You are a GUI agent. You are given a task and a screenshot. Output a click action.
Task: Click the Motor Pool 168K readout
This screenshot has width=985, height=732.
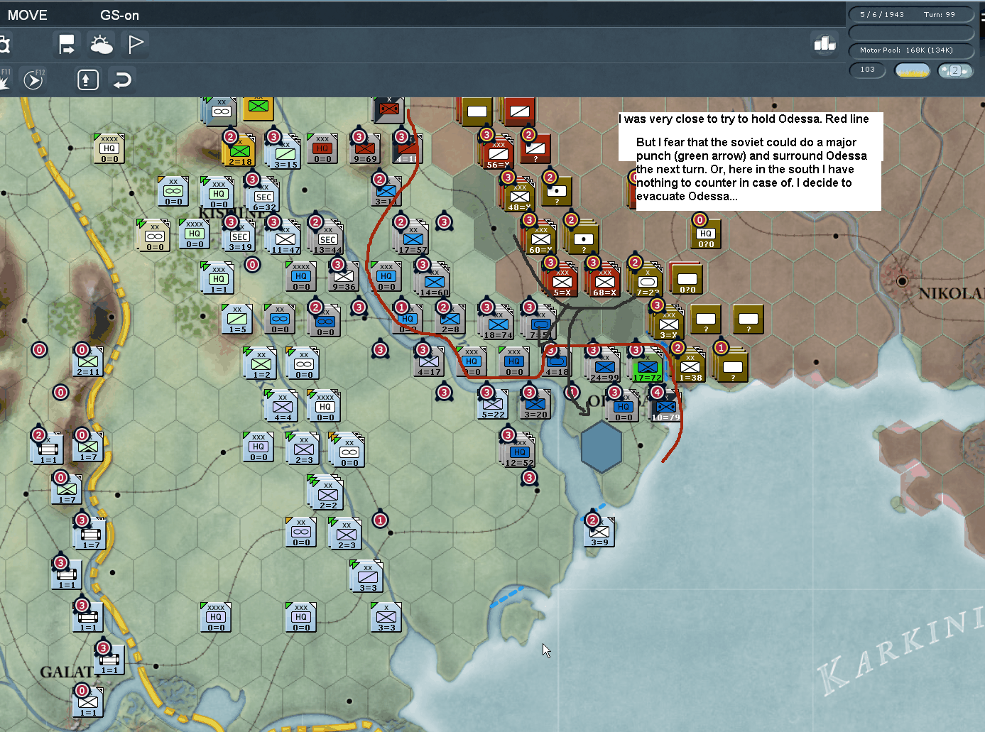pyautogui.click(x=911, y=50)
